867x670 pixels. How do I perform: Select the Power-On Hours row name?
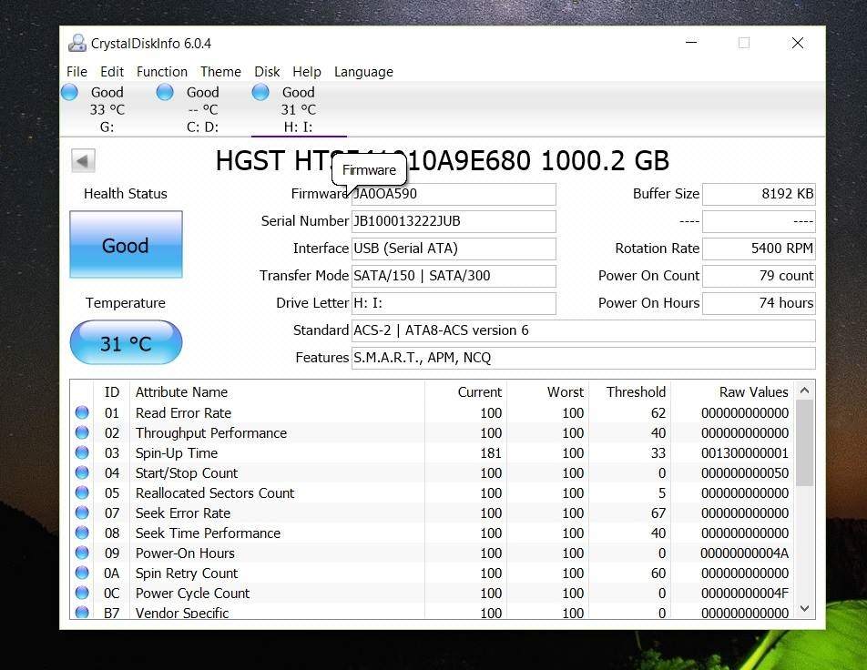point(185,553)
